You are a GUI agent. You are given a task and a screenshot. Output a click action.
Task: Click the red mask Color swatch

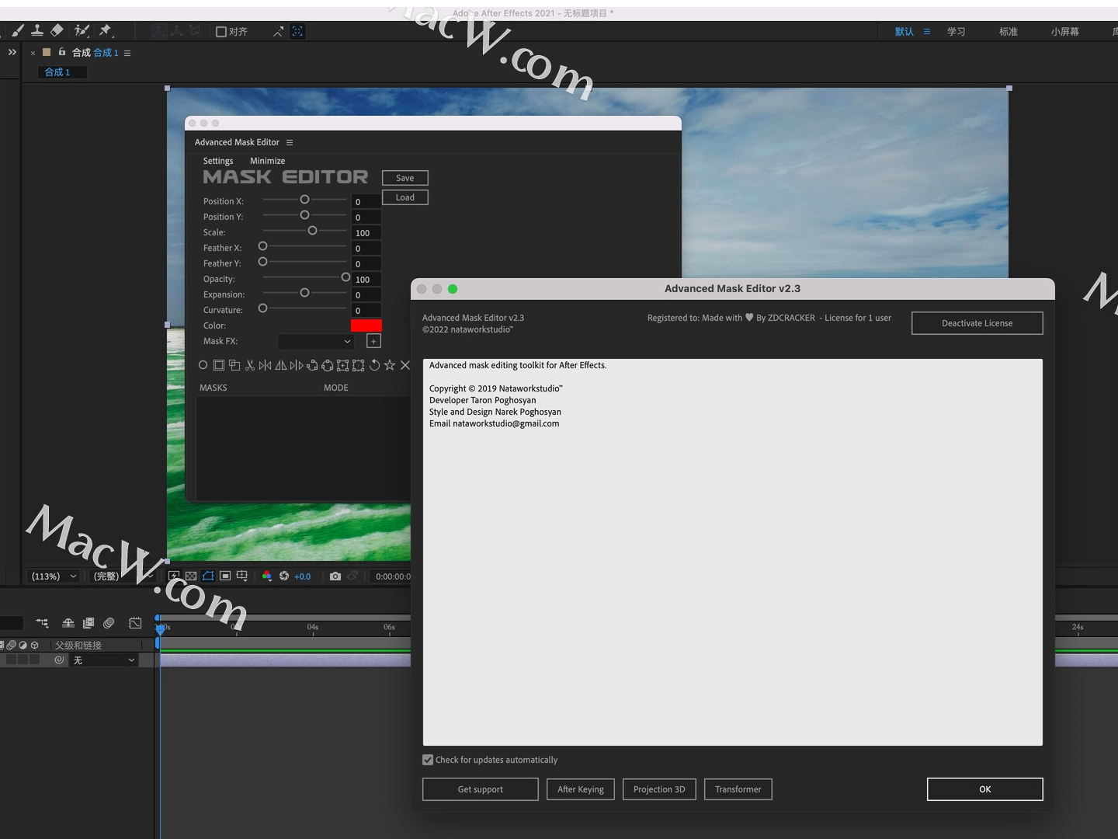366,326
